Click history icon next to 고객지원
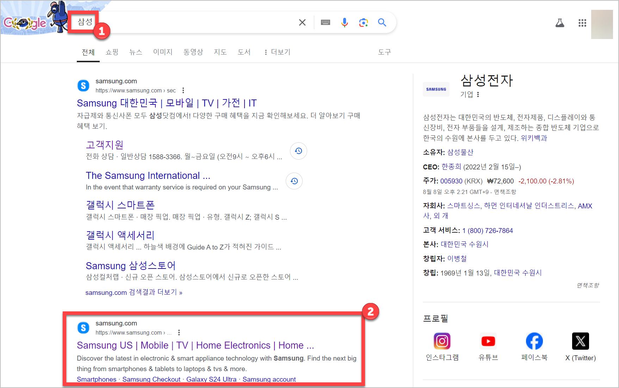 (x=298, y=151)
